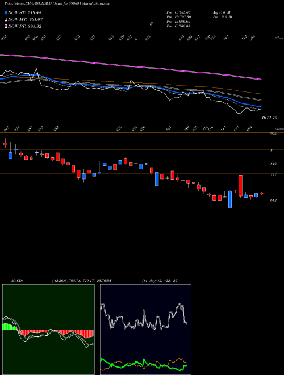The height and width of the screenshot is (375, 284).
Task: Click the 'Pre C: 700.05' close value
Action: [178, 26]
